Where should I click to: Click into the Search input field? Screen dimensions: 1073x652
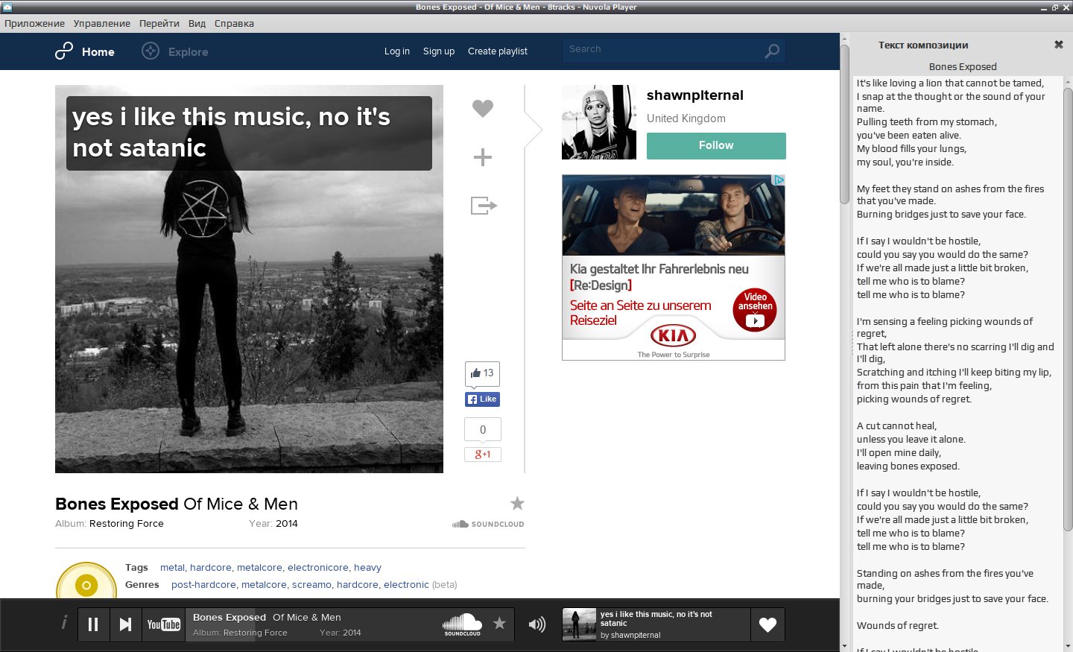click(662, 50)
